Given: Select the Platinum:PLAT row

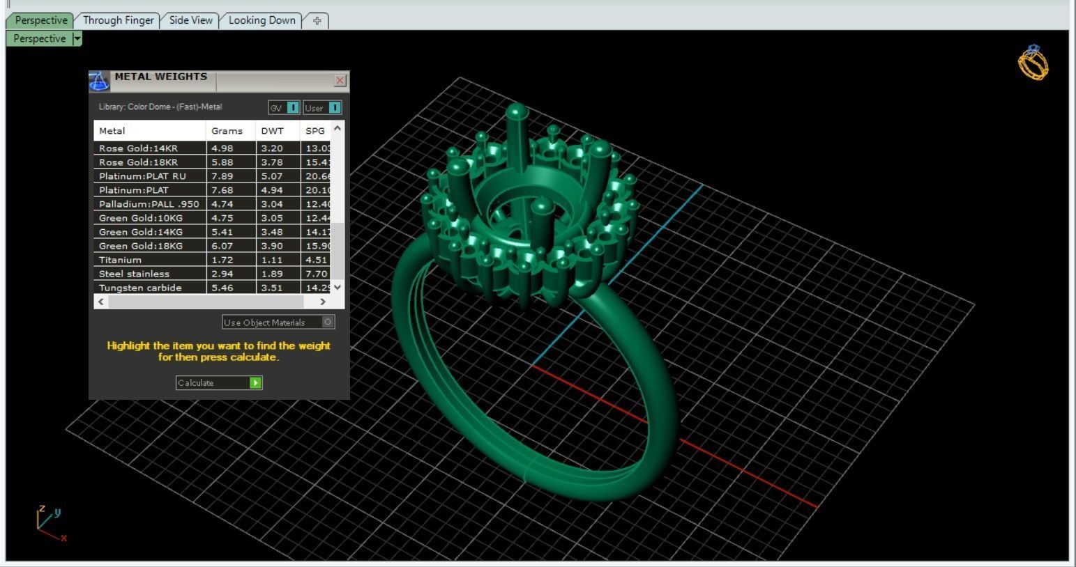Looking at the screenshot, I should click(212, 190).
